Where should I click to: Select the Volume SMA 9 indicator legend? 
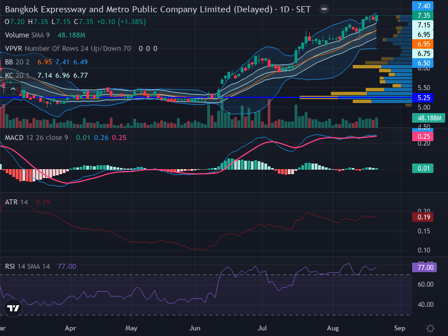coord(27,35)
